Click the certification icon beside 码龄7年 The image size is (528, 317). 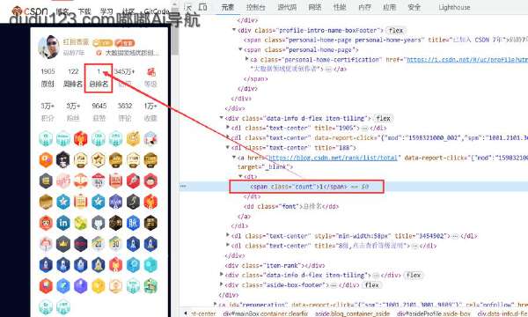(99, 53)
